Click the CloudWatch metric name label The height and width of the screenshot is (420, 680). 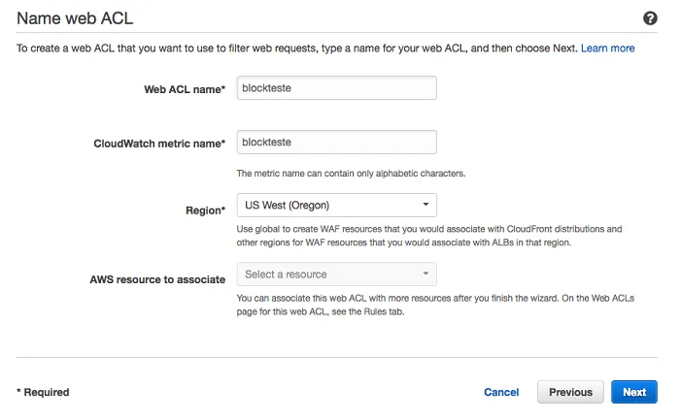tap(159, 143)
